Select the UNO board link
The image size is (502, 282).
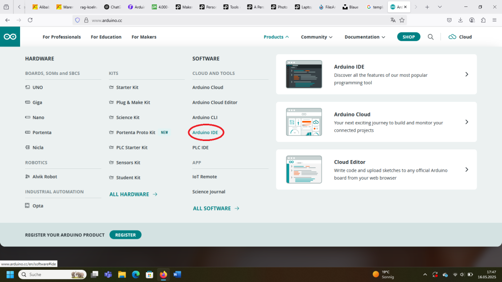point(34,87)
